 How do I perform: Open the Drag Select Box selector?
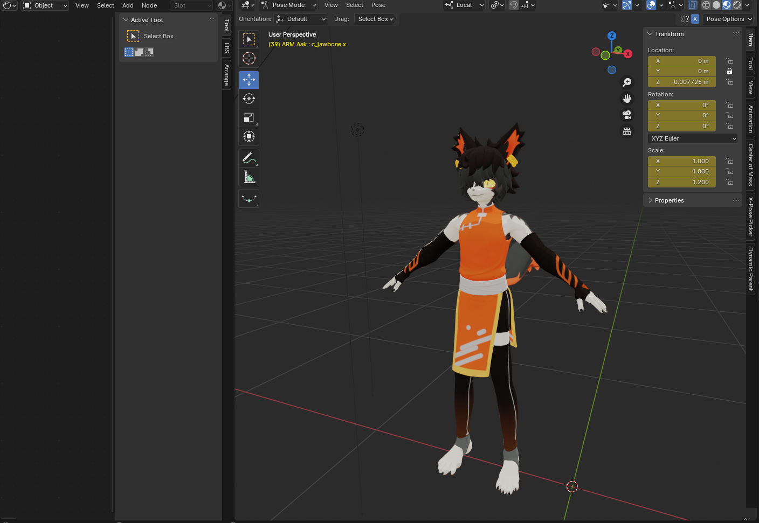pyautogui.click(x=375, y=19)
